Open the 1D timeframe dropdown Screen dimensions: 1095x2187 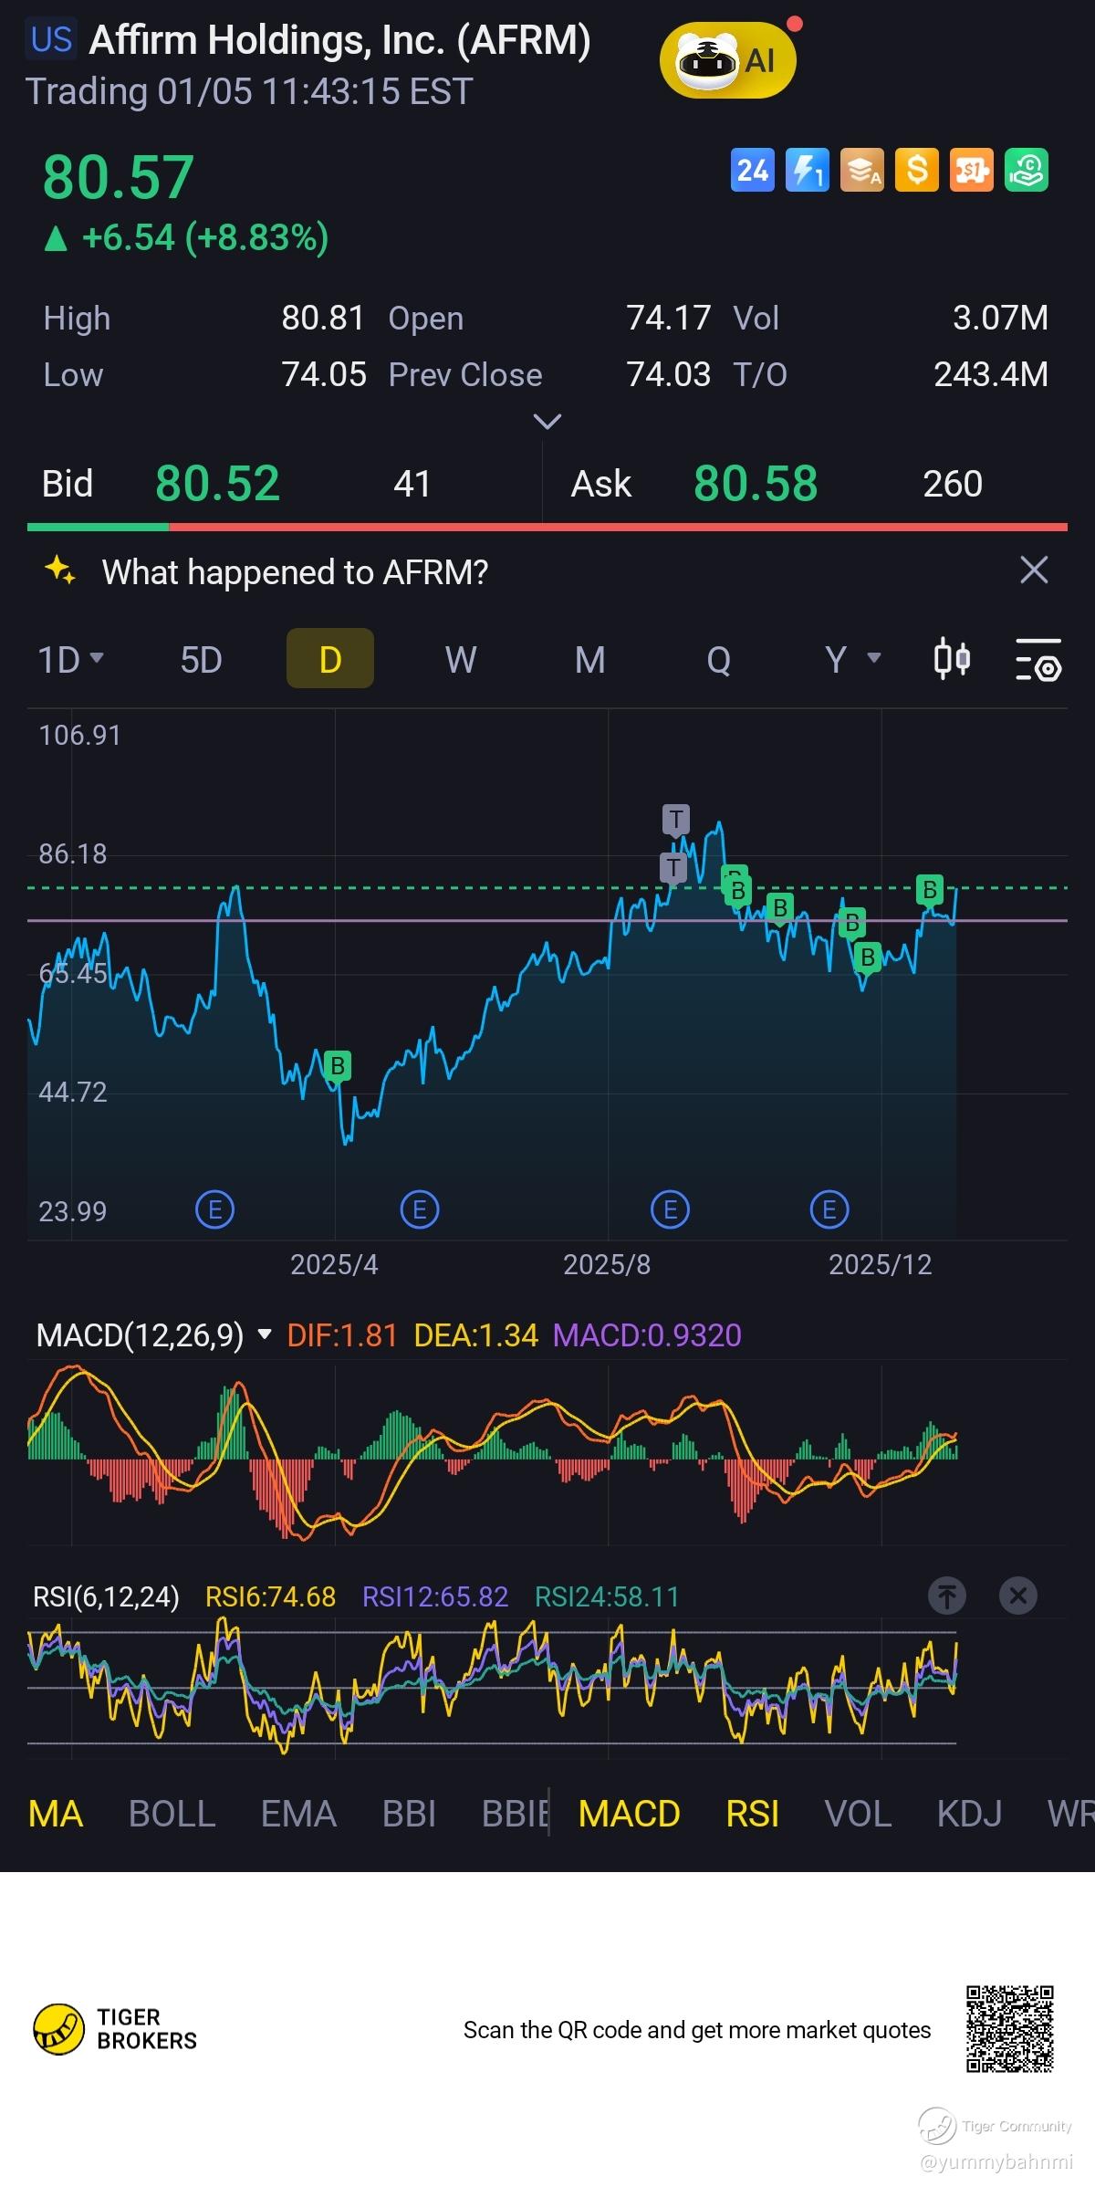click(70, 659)
